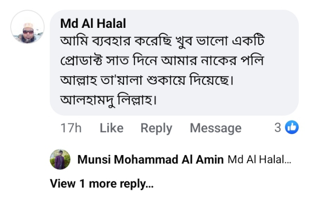Expand "View 1 more reply…"
The width and height of the screenshot is (309, 200).
pyautogui.click(x=101, y=183)
